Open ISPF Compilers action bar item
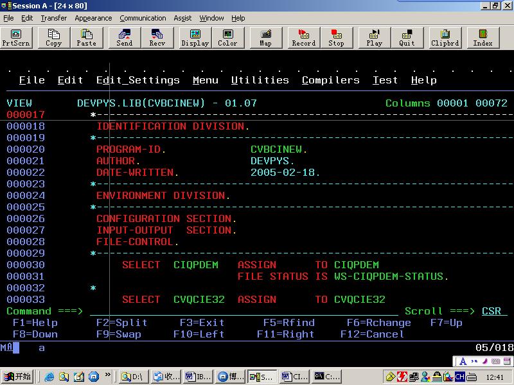 pyautogui.click(x=331, y=80)
